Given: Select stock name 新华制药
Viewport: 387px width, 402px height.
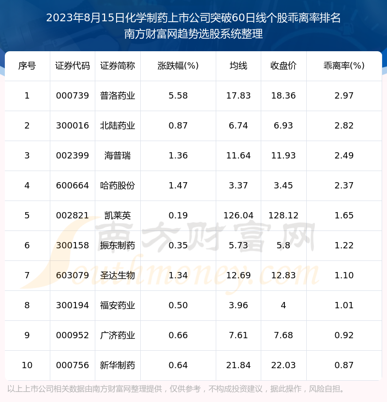Looking at the screenshot, I should click(x=118, y=366).
